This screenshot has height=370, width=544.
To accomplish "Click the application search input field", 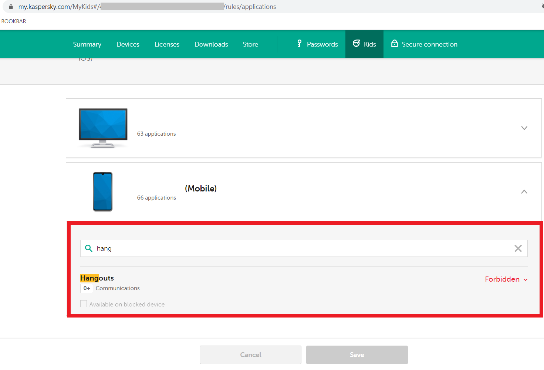I will pos(304,248).
